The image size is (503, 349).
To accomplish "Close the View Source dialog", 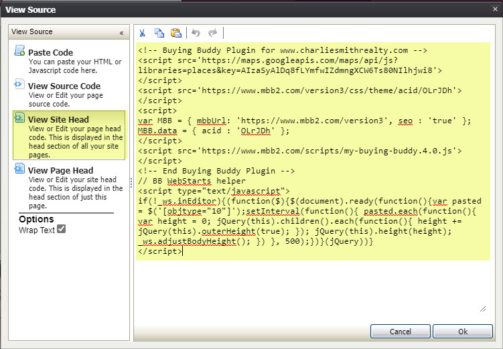I will pyautogui.click(x=495, y=9).
